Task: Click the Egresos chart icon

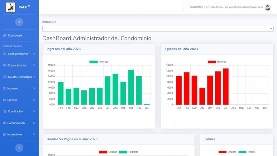Action: point(4,100)
